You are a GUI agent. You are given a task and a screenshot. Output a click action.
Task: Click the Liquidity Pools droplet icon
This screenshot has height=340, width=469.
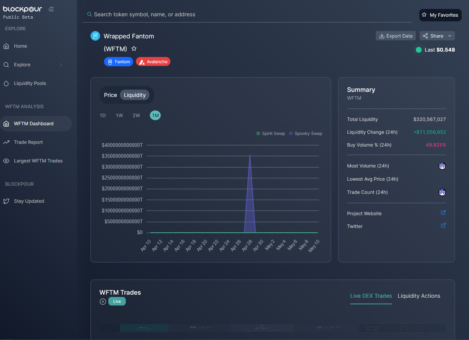point(6,83)
